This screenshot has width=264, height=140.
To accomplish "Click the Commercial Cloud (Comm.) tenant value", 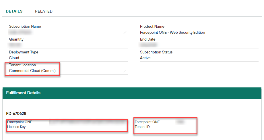I will 32,71.
